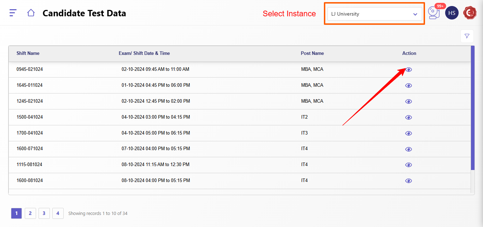View details for shift 1600-071024
483x227 pixels.
(408, 149)
